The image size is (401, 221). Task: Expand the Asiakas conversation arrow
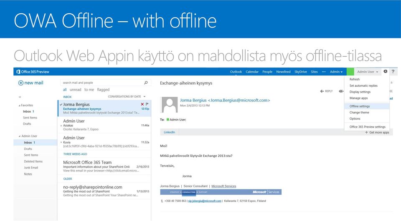tap(61, 126)
